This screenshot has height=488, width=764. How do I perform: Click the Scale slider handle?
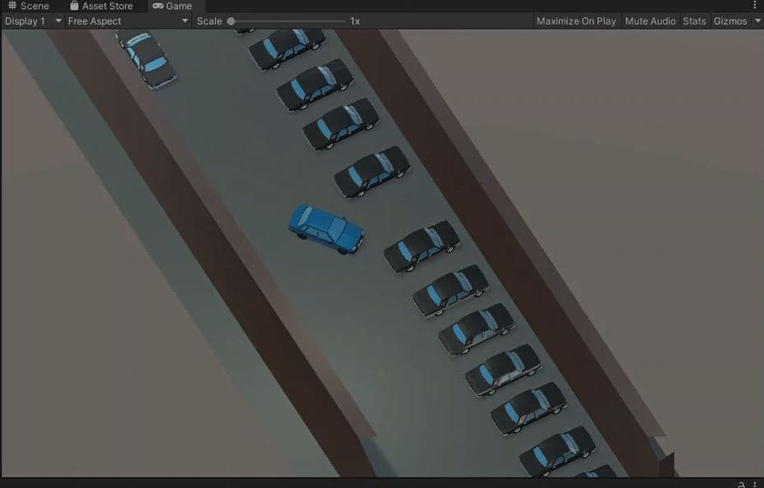point(231,21)
